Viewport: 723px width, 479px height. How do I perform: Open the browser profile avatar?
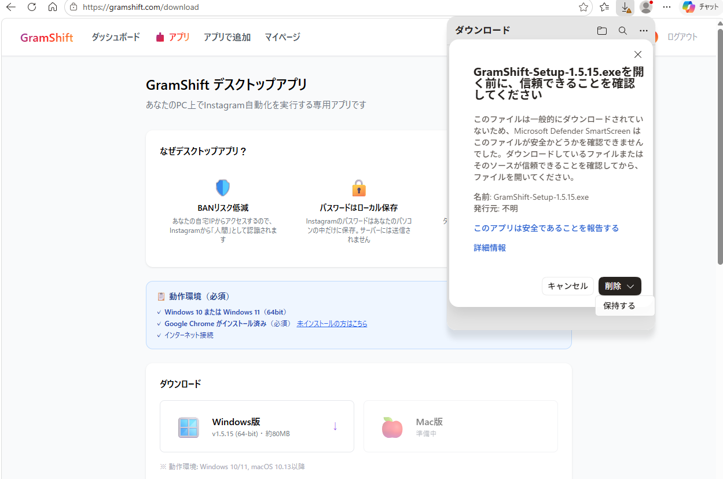click(646, 7)
